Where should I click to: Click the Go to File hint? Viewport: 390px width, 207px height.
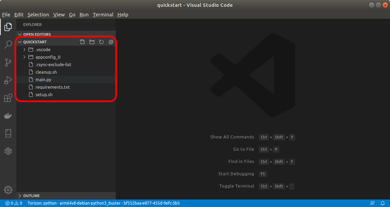coord(243,149)
